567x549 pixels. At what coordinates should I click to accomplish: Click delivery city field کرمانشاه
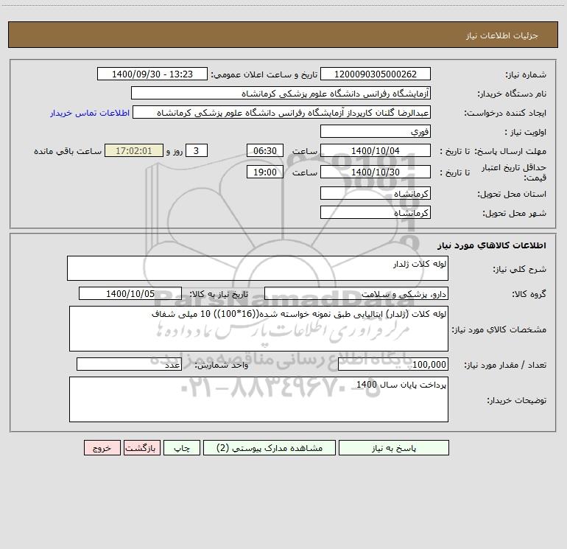click(x=376, y=212)
